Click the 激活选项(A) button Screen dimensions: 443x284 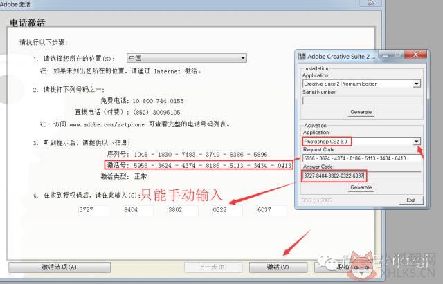(x=60, y=267)
